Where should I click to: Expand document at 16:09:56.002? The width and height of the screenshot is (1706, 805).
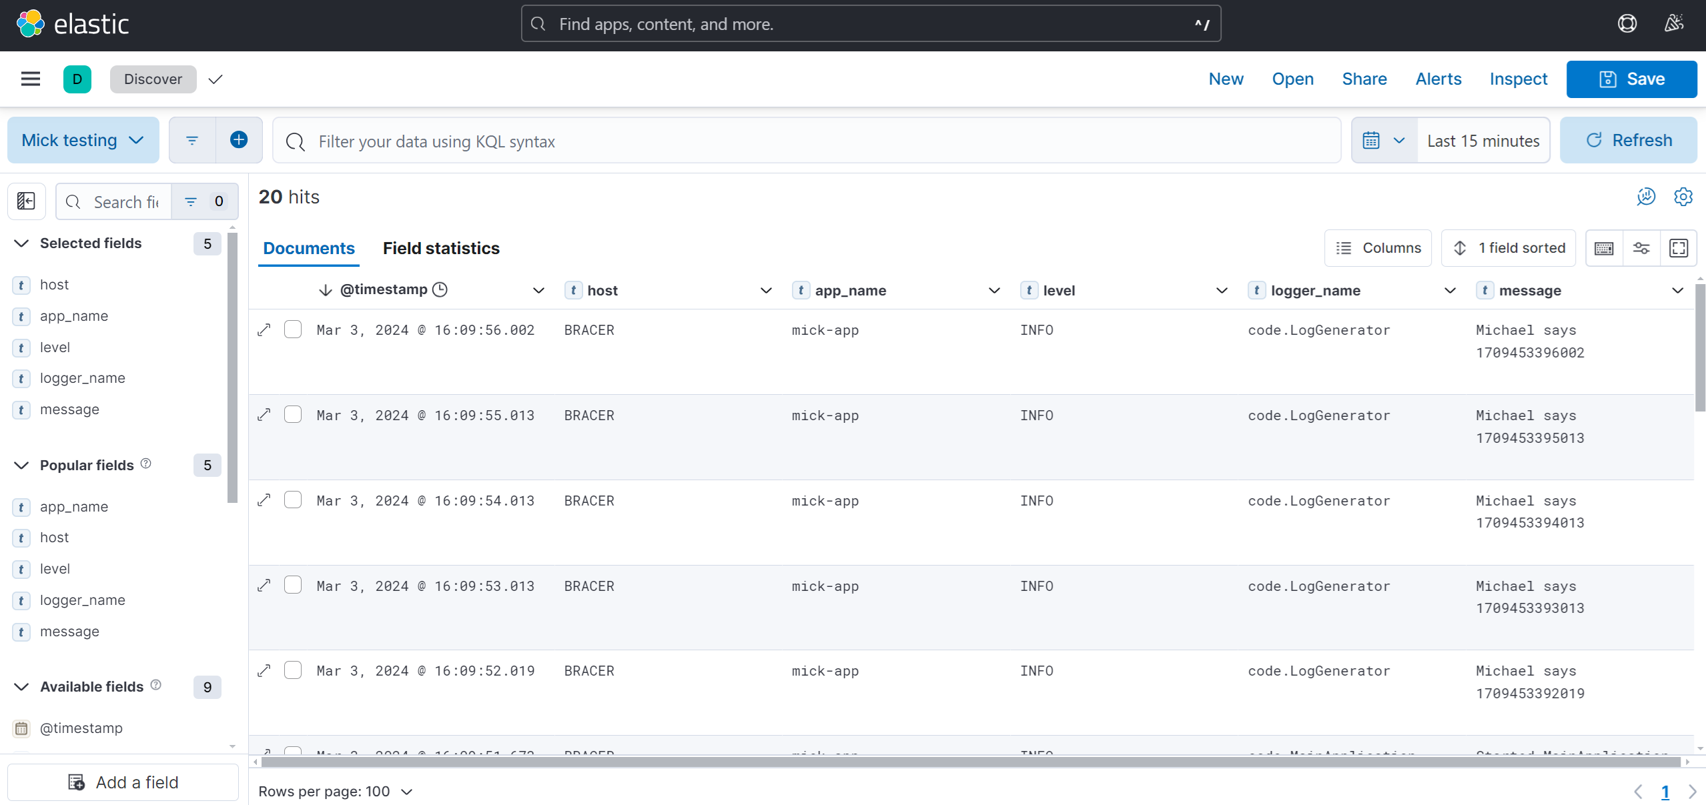tap(264, 329)
